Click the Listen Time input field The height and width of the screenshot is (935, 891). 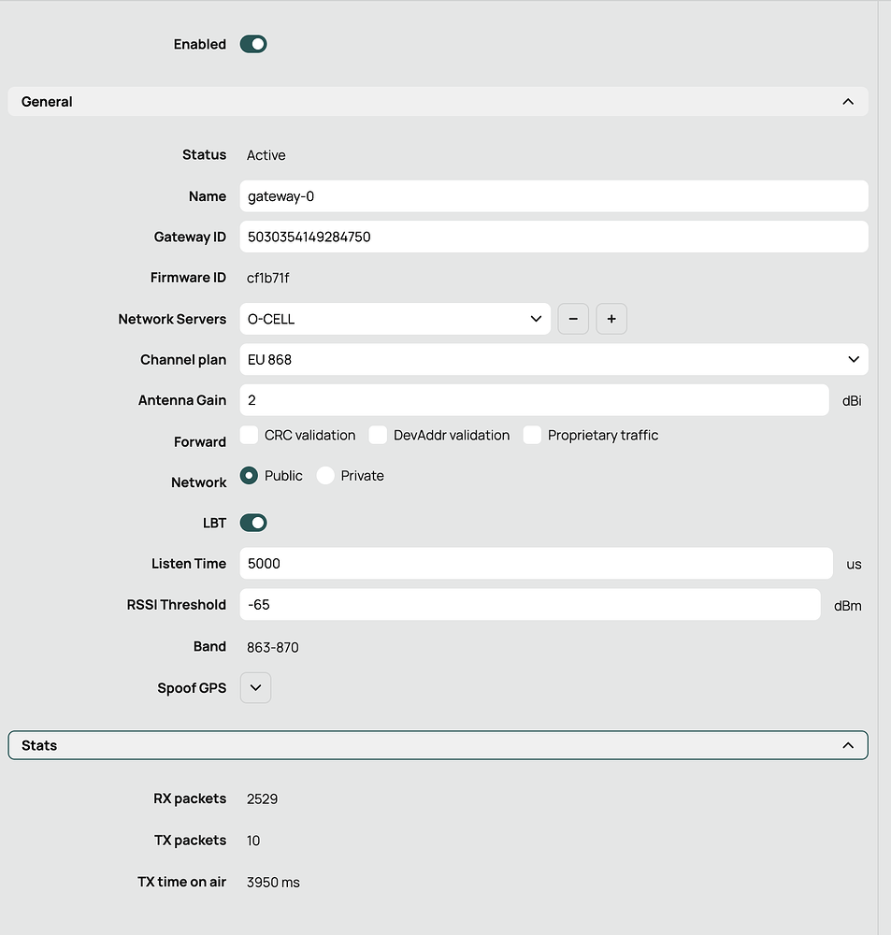click(536, 564)
